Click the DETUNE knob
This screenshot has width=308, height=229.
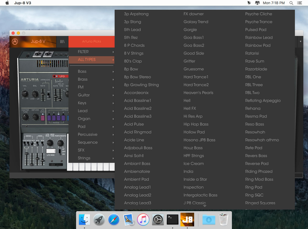(x=35, y=117)
